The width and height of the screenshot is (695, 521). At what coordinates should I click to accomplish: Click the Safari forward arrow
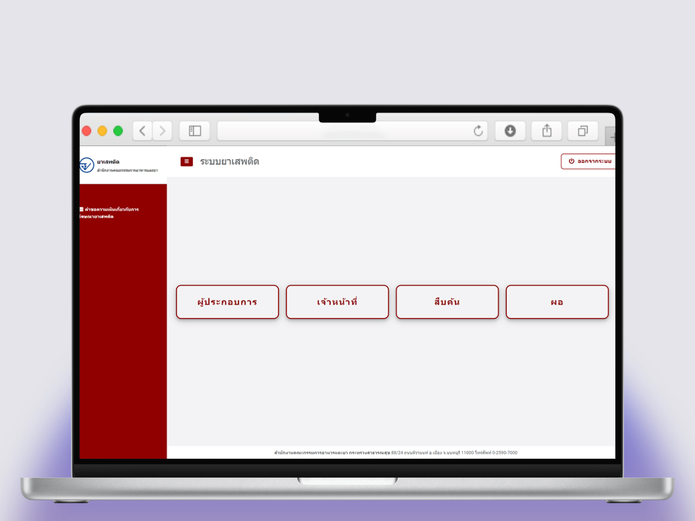point(163,131)
